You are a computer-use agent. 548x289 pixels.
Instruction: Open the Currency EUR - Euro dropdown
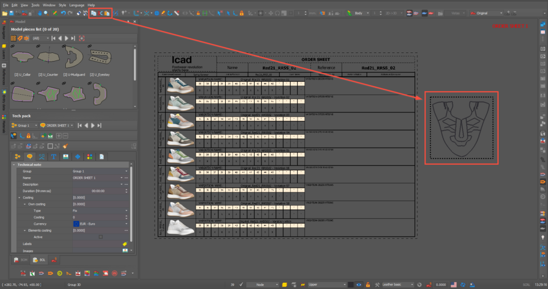coord(126,224)
